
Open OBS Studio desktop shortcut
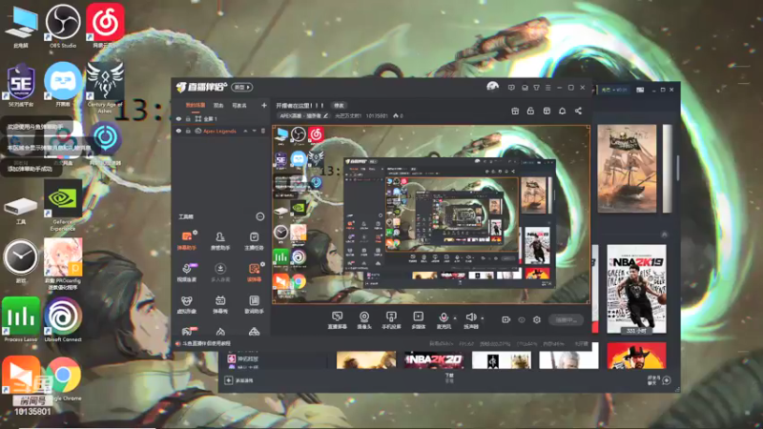pos(63,26)
